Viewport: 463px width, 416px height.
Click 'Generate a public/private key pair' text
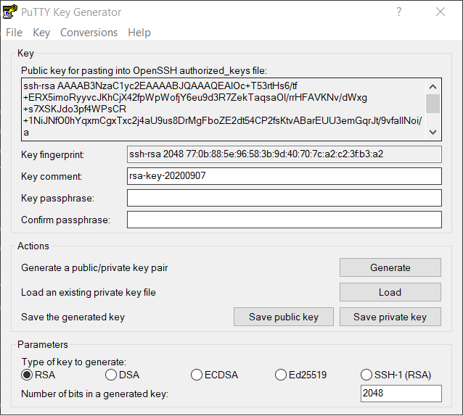94,267
